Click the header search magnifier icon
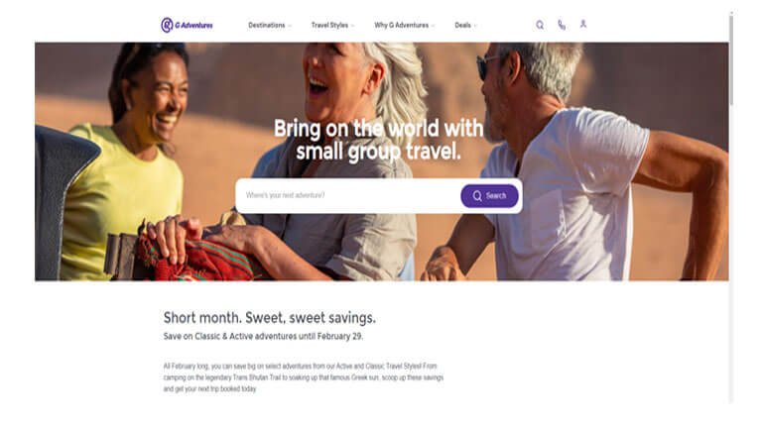Image resolution: width=762 pixels, height=428 pixels. 540,25
